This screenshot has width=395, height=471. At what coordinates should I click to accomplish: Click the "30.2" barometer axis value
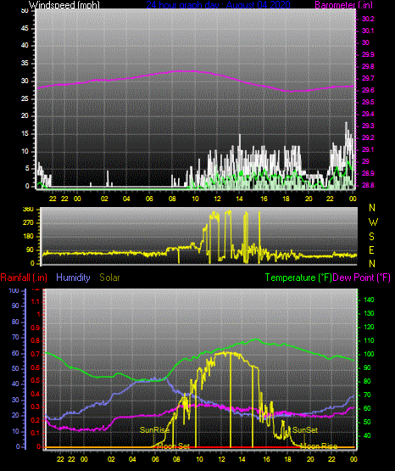click(x=368, y=19)
